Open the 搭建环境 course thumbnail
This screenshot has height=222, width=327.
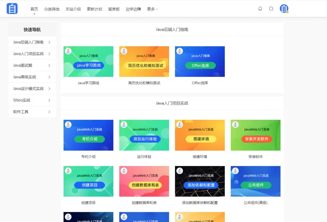[x=200, y=135]
